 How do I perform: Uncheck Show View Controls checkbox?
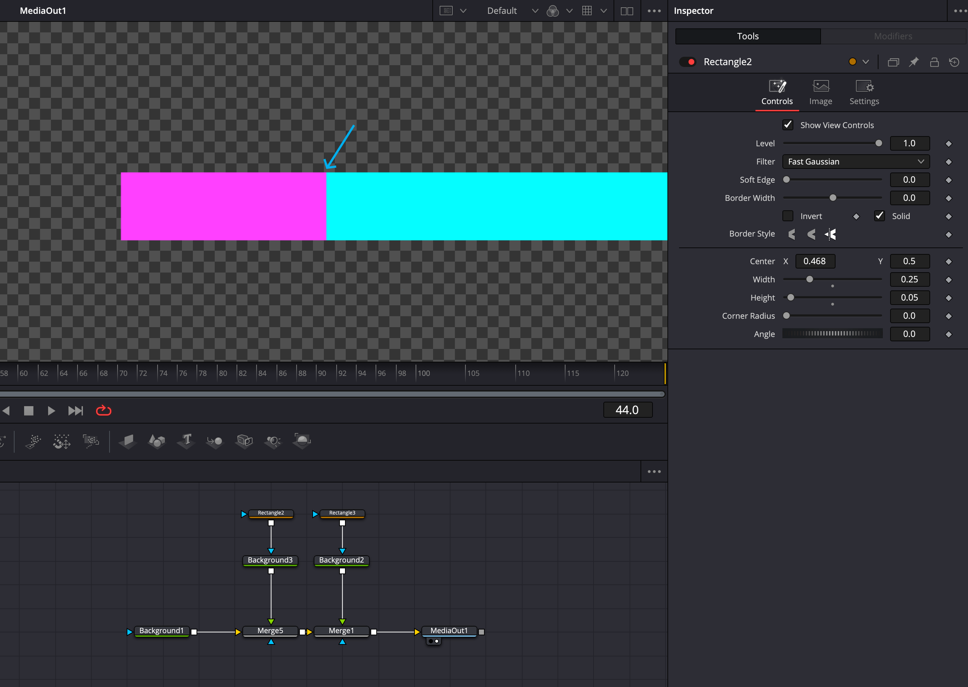(788, 125)
